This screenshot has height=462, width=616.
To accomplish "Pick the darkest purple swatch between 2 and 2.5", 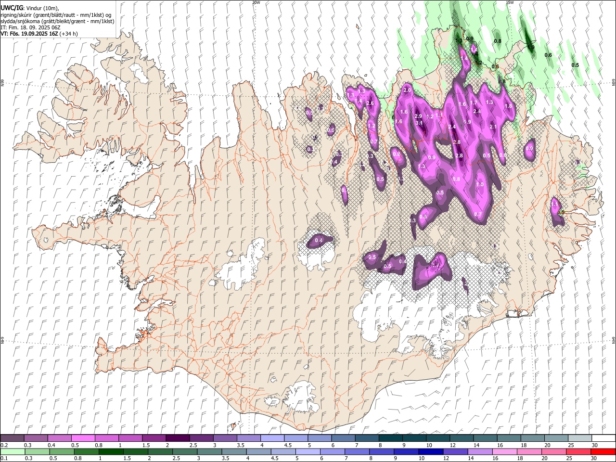I will point(177,438).
